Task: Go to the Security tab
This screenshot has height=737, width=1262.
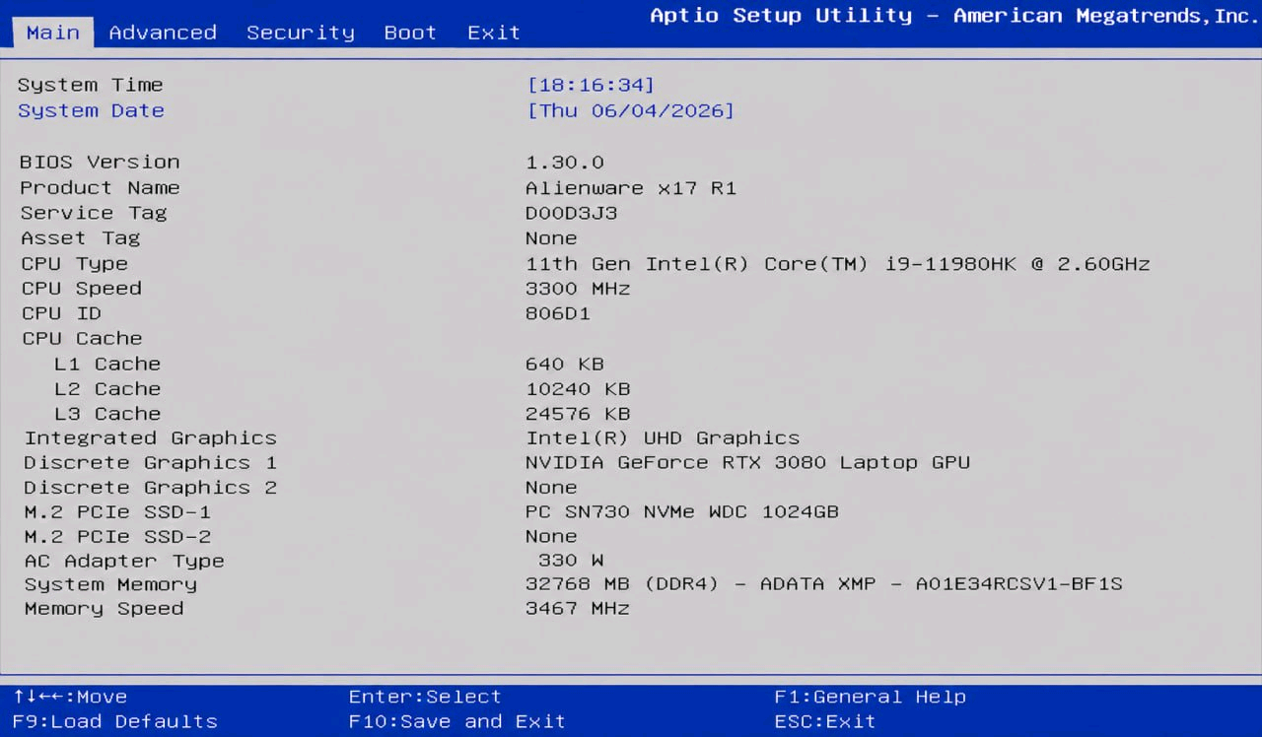Action: (301, 33)
